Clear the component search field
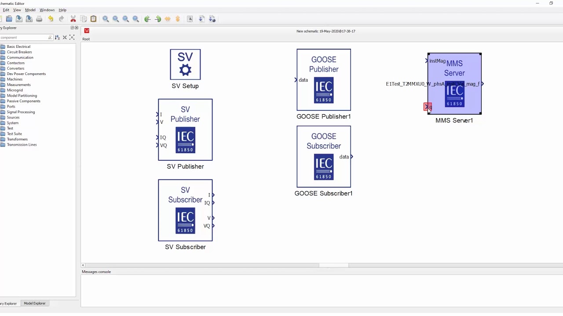 (50, 37)
